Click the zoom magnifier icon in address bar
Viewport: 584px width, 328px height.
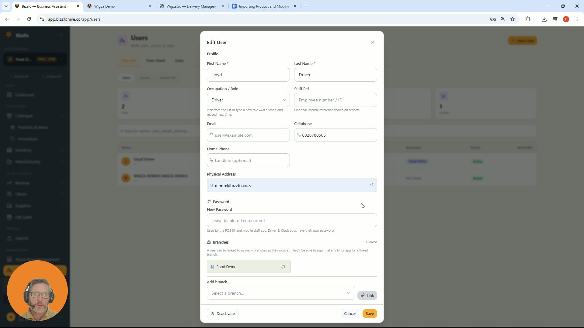click(503, 19)
